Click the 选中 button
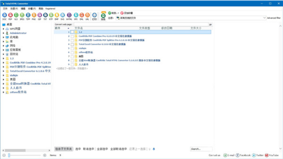This screenshot has height=159, width=283. (78, 149)
